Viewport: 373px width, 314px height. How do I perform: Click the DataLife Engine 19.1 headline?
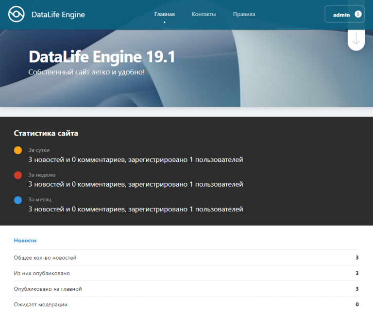102,57
